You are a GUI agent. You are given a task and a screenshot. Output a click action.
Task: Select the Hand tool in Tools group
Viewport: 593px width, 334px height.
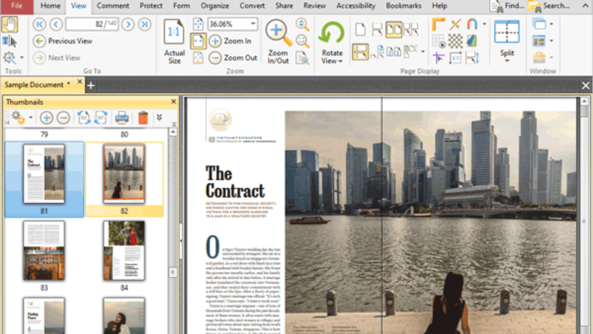tap(10, 25)
